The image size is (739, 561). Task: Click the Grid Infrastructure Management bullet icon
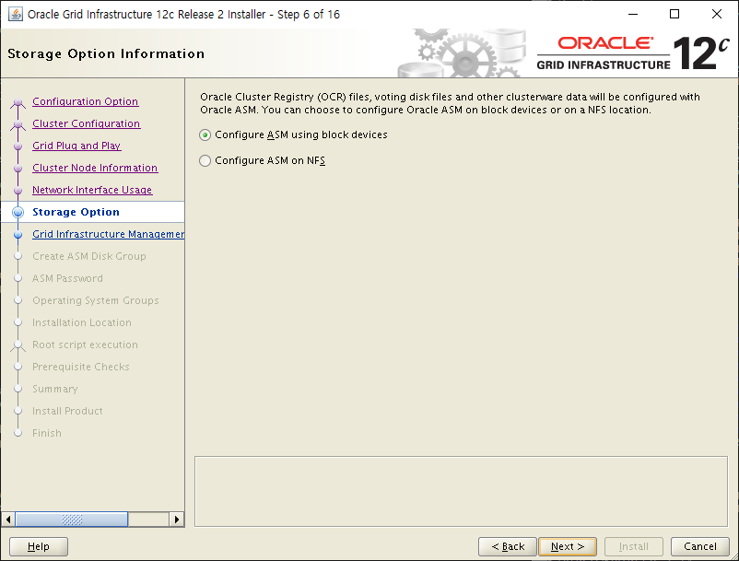point(18,235)
